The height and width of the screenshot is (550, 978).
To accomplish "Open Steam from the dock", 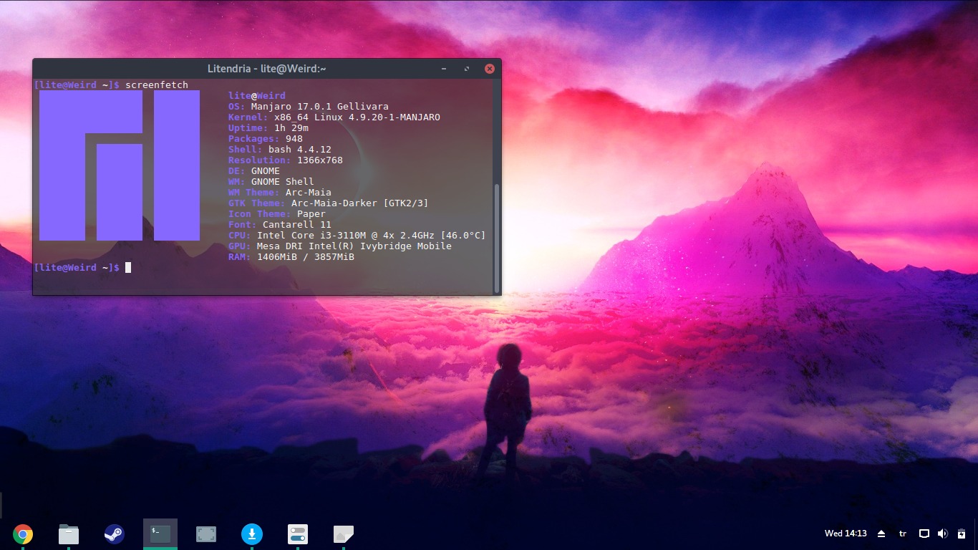I will 115,534.
